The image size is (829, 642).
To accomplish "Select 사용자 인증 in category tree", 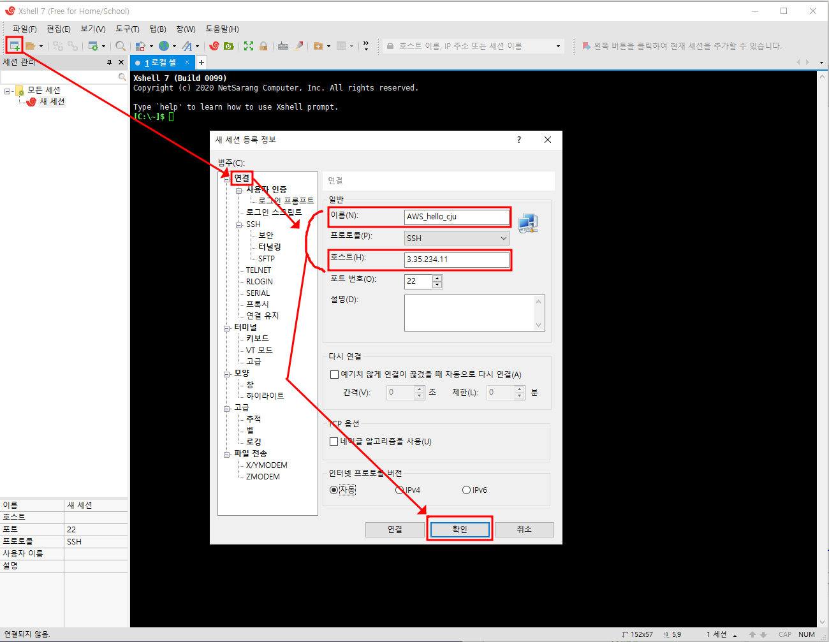I will (x=267, y=190).
